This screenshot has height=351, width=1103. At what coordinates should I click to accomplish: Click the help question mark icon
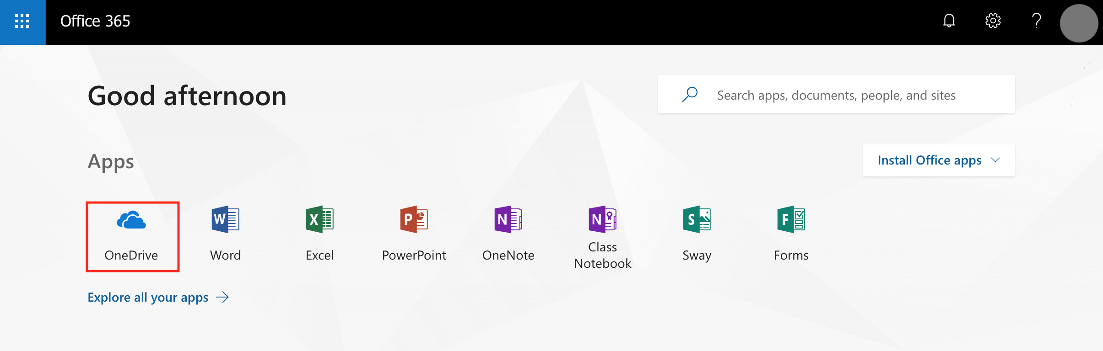(1037, 21)
